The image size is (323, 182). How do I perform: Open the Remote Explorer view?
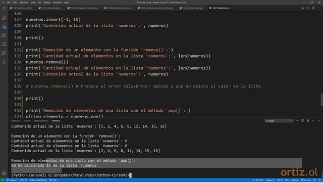pos(4,44)
